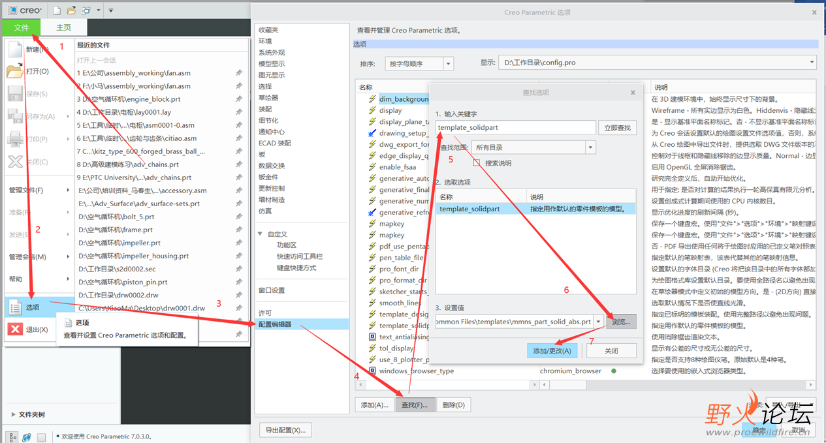This screenshot has width=826, height=443.
Task: Click chromium_browser value cell
Action: tap(571, 371)
